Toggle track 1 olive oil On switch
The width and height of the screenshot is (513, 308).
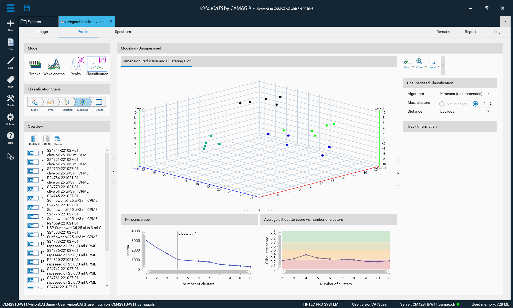click(33, 153)
